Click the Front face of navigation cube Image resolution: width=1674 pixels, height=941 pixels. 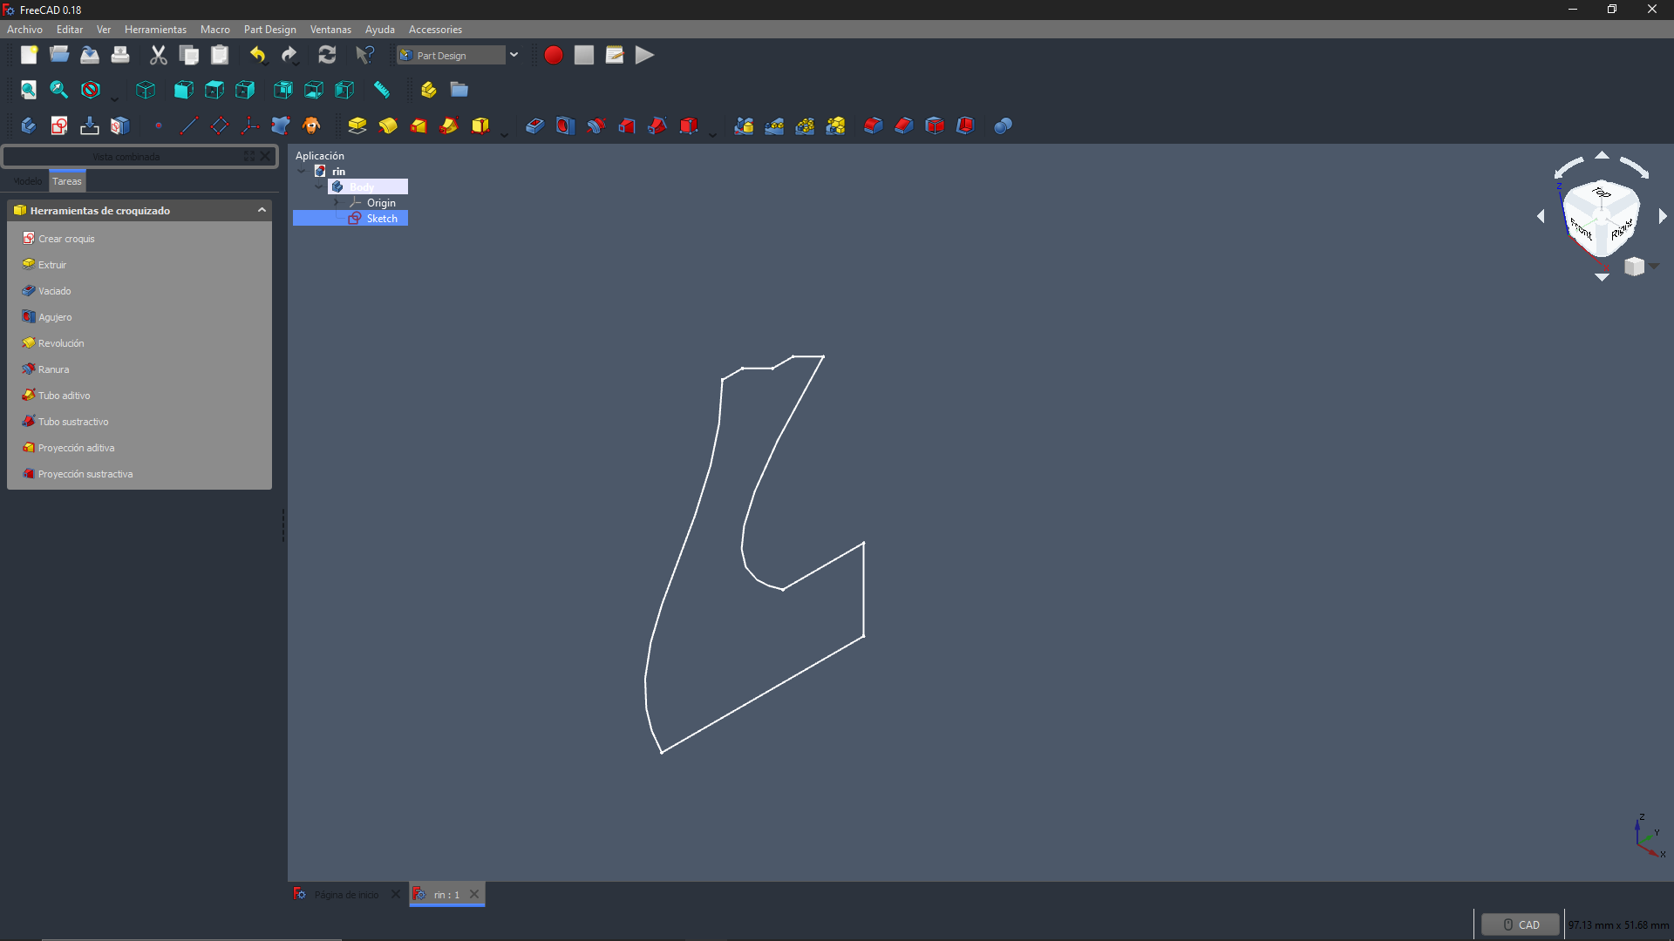point(1581,228)
